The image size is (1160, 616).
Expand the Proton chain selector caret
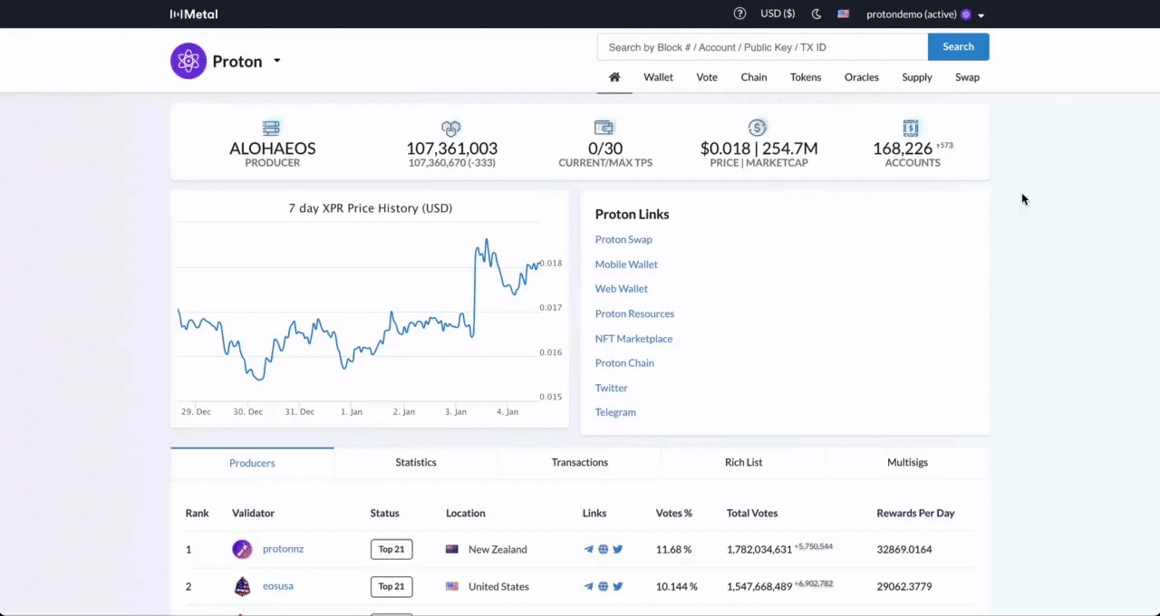pos(277,61)
